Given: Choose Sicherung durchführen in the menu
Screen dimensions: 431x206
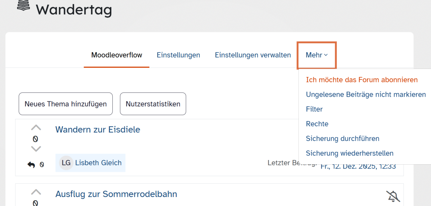Looking at the screenshot, I should [x=342, y=138].
